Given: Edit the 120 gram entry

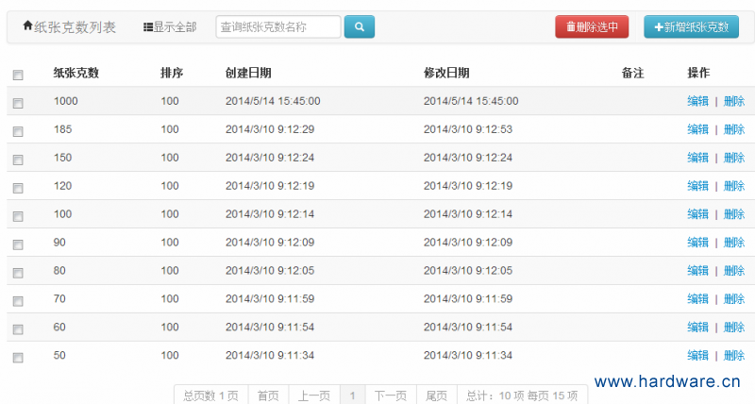Looking at the screenshot, I should coord(697,186).
